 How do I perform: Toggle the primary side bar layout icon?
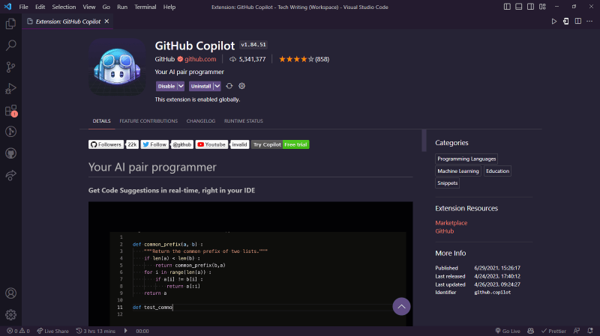pos(507,7)
